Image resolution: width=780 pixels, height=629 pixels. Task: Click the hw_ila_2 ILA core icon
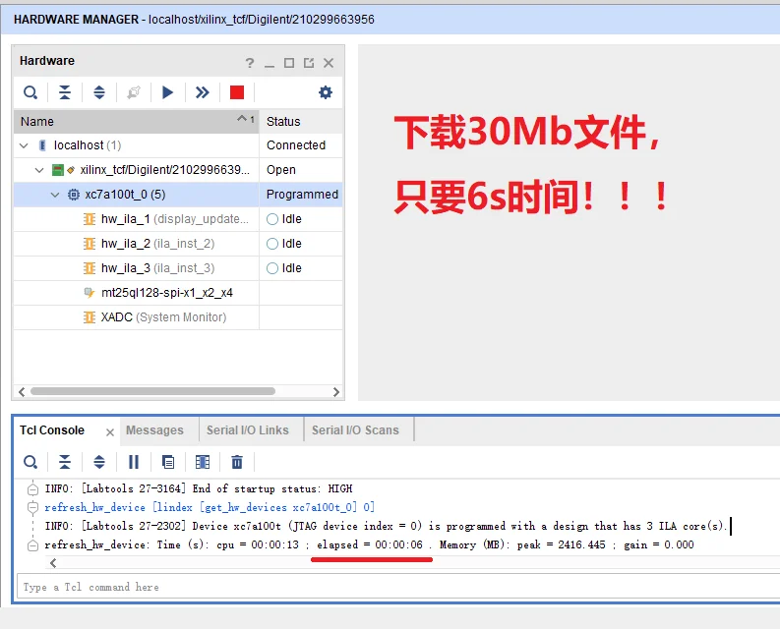click(x=90, y=244)
